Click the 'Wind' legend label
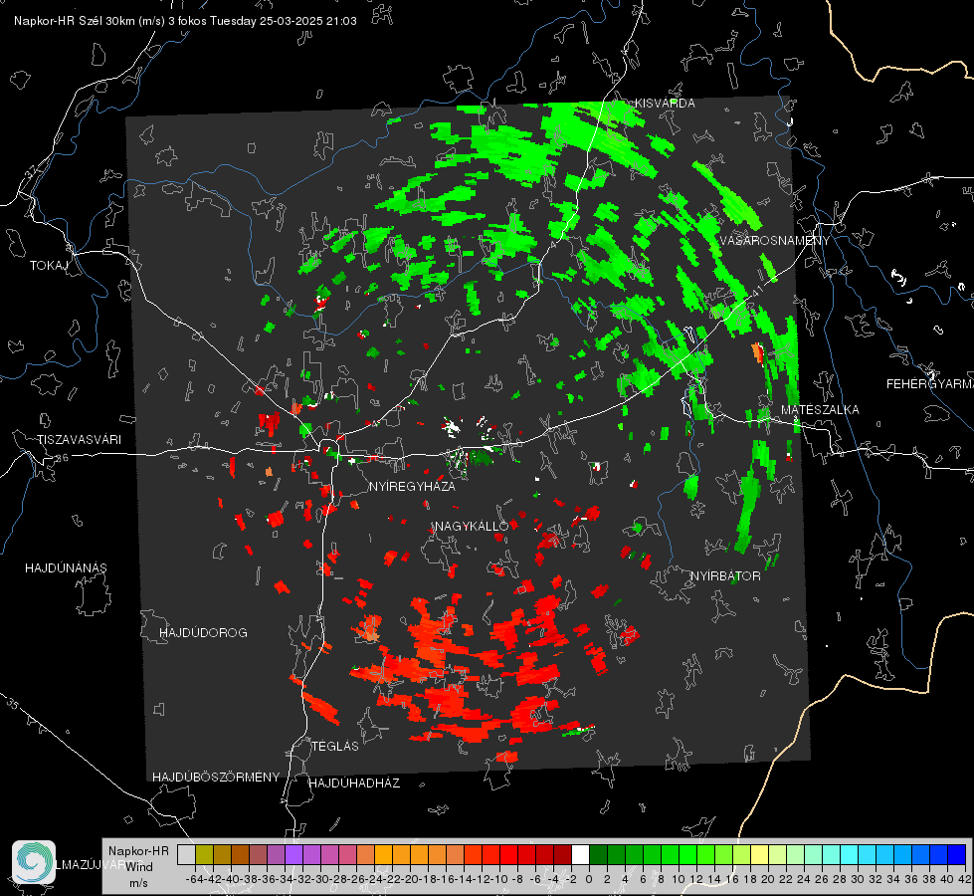974x896 pixels. click(139, 867)
